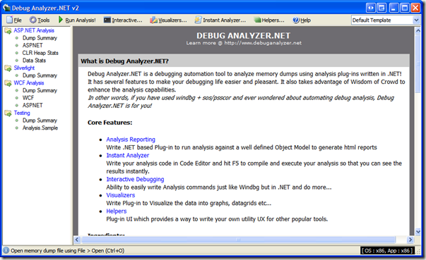Screen dimensions: 426x260
Task: Click the status bar open dump hint text
Action: (67, 251)
